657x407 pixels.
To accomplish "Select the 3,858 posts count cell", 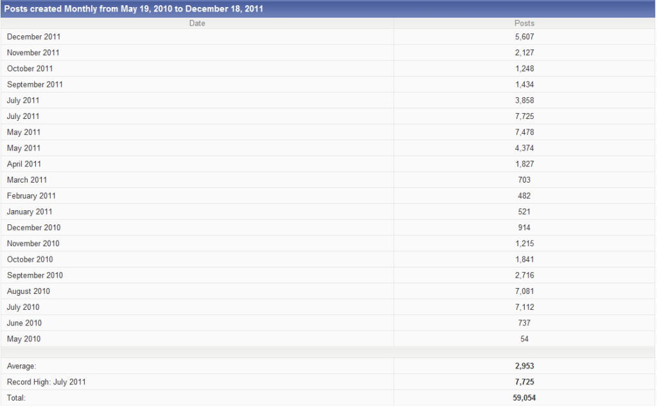I will [x=524, y=101].
